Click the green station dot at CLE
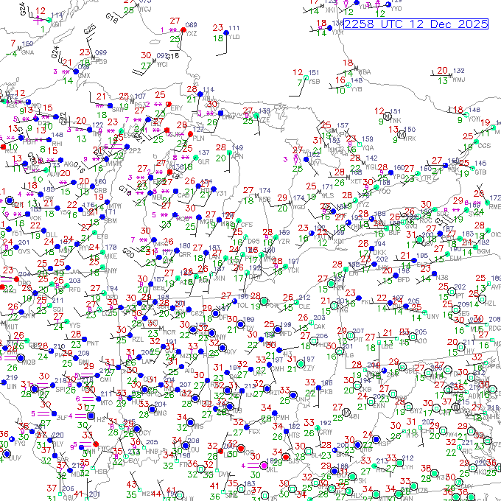The width and height of the screenshot is (501, 501). click(x=296, y=302)
